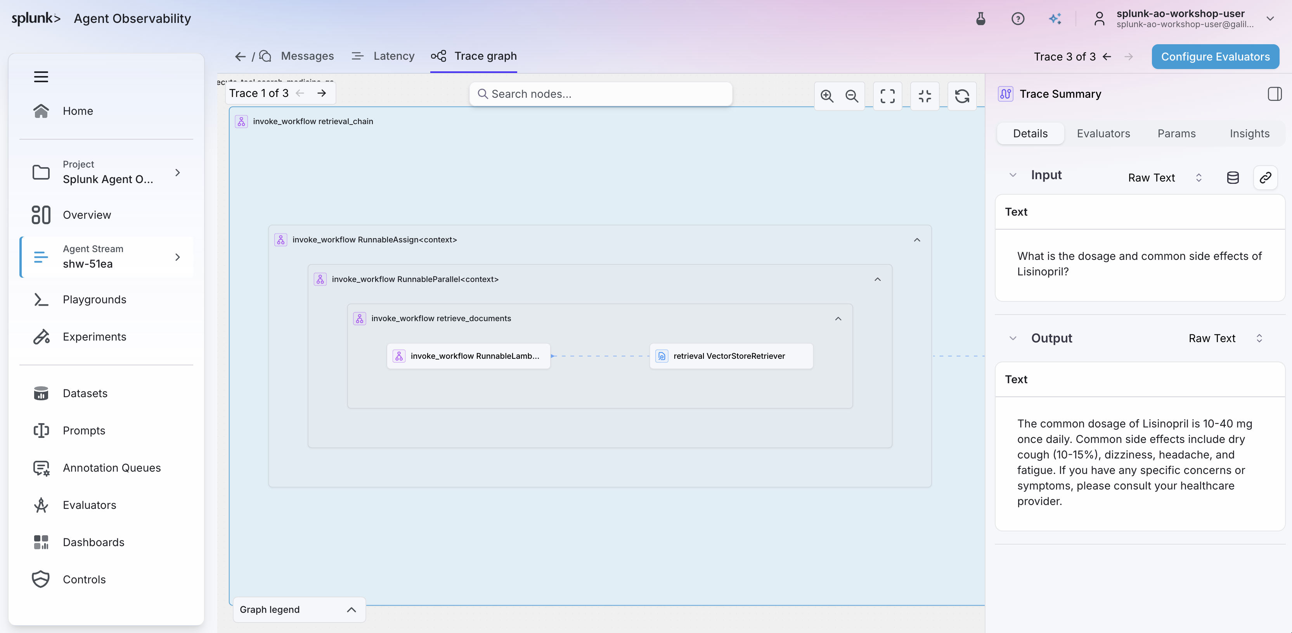Open the Overview page

click(x=106, y=214)
